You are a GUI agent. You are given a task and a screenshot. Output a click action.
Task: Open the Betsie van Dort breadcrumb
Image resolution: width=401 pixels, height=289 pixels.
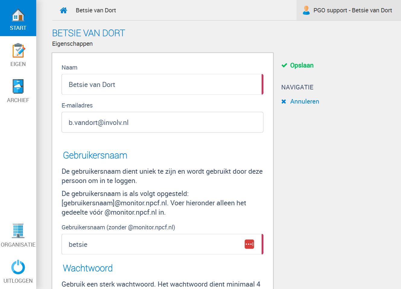96,10
